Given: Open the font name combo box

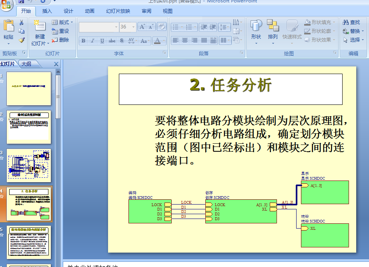Looking at the screenshot, I should tap(98, 27).
